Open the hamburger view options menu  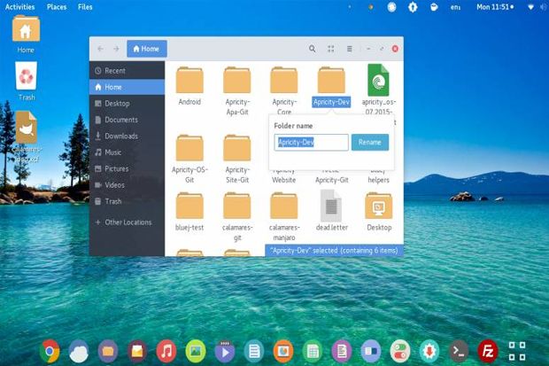coord(350,49)
